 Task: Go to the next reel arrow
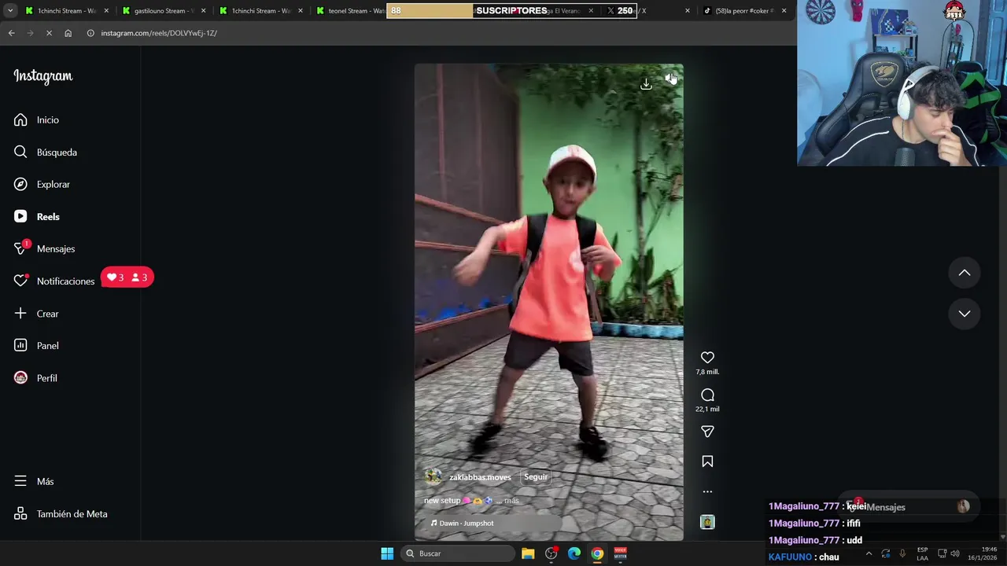964,314
